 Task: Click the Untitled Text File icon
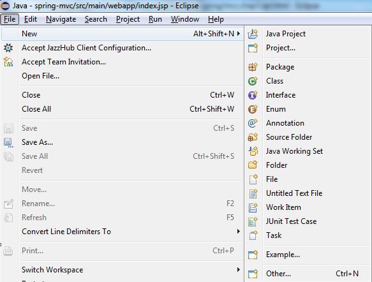coord(253,193)
